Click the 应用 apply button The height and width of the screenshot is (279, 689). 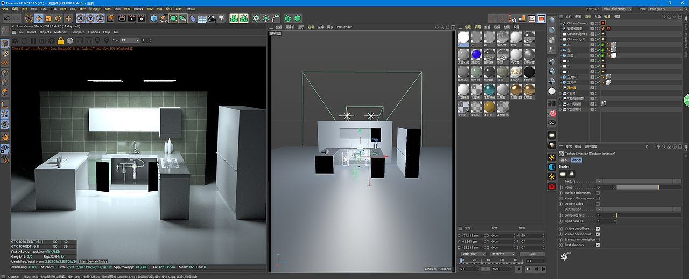pyautogui.click(x=532, y=254)
